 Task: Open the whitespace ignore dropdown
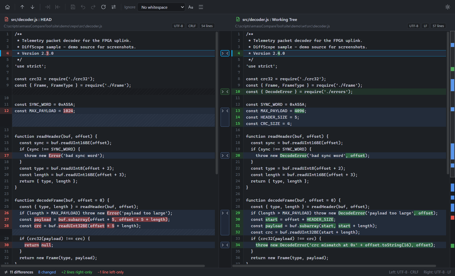pos(161,7)
